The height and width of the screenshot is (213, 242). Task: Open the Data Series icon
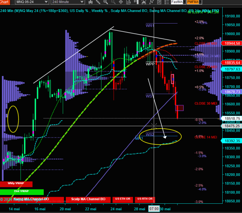[144, 2]
